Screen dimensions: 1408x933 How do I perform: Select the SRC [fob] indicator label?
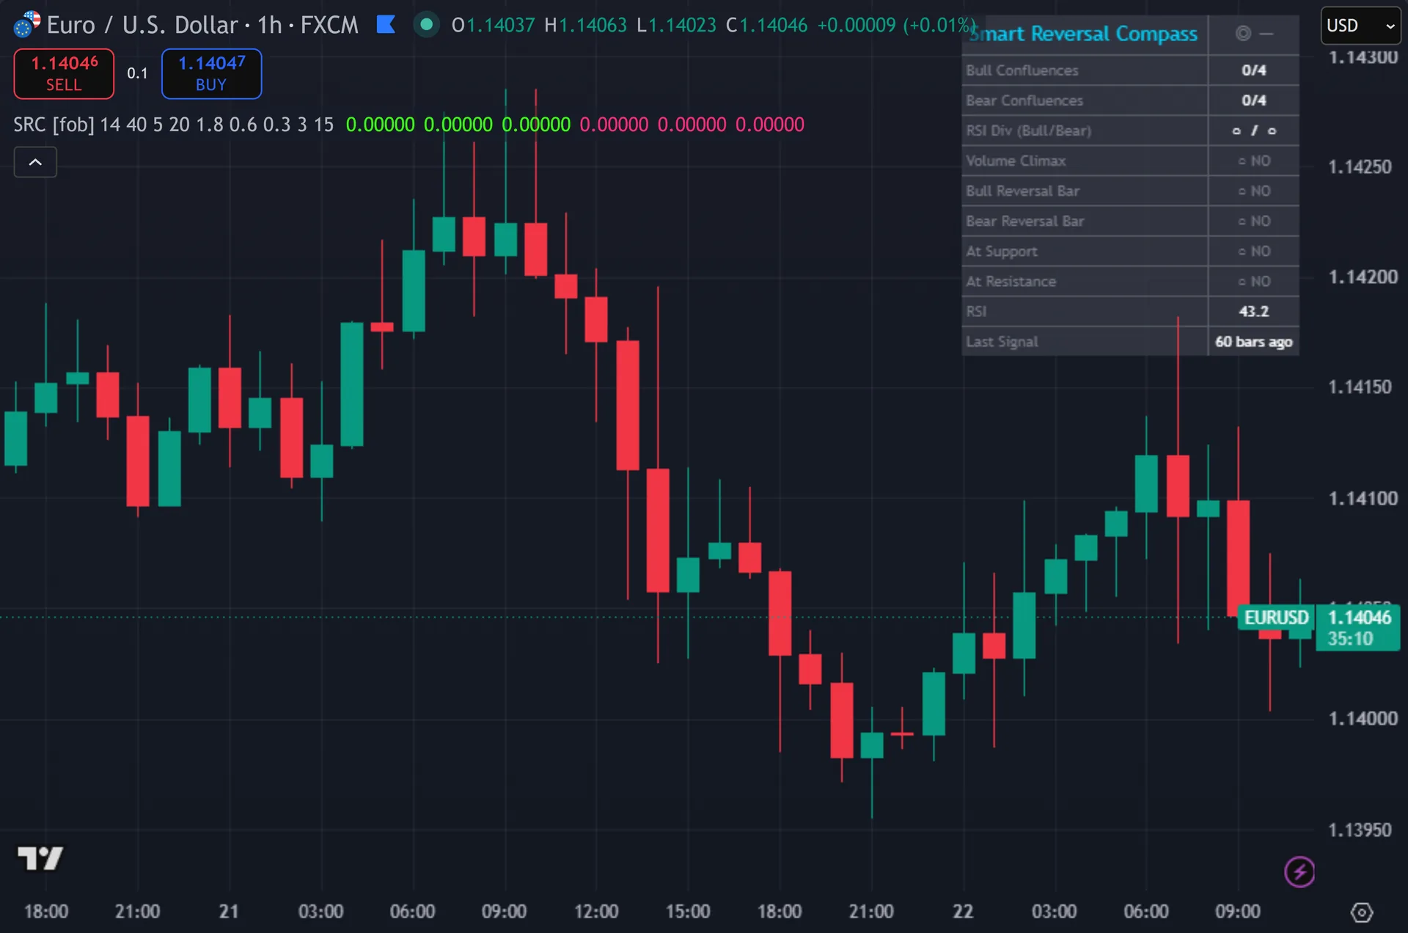[x=54, y=125]
